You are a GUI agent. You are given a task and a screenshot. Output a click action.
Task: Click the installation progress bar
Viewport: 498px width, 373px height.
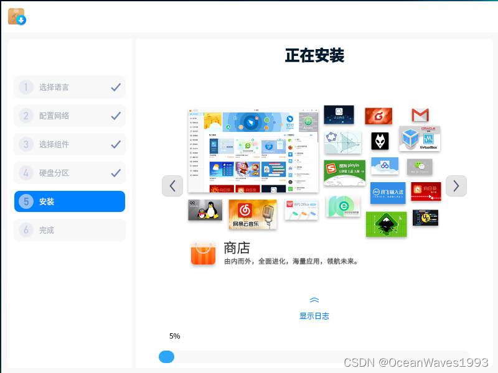(x=314, y=357)
